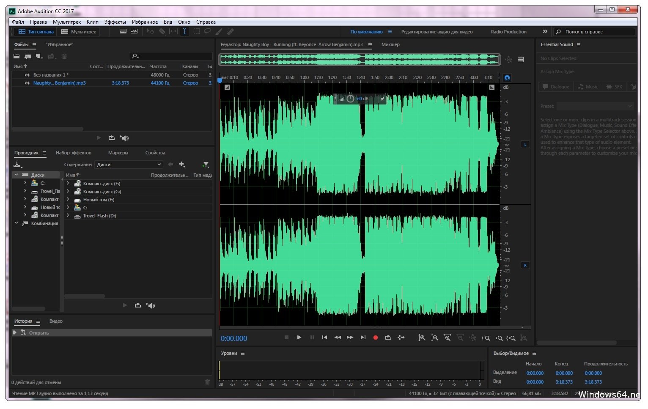Select Редактирование аудио для видео workspace
This screenshot has height=409, width=648.
(437, 32)
